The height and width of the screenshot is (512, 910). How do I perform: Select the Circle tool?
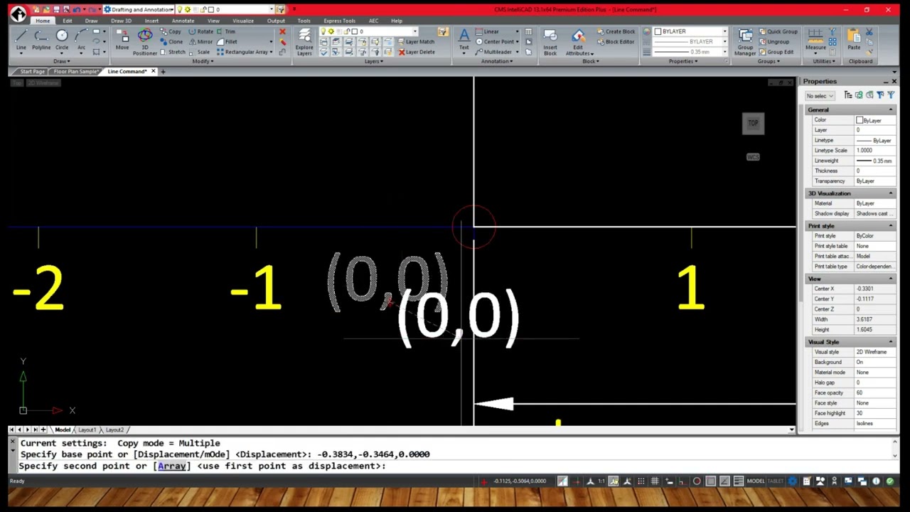pos(62,39)
